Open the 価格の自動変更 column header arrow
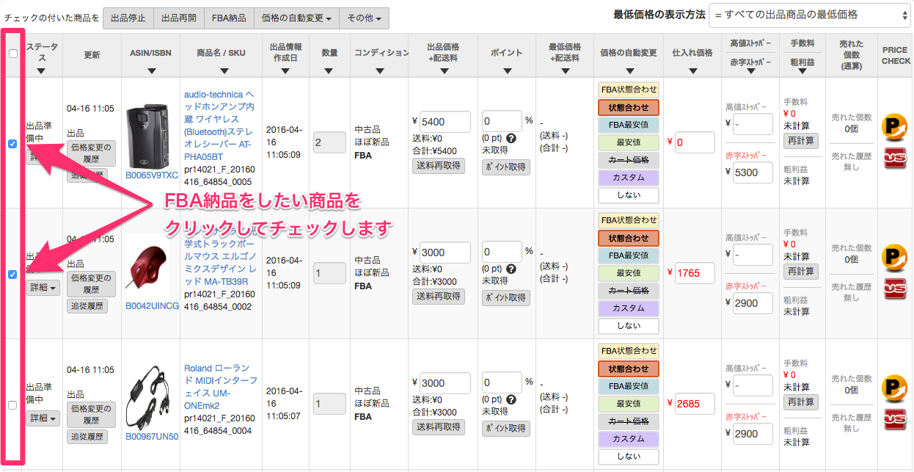This screenshot has width=914, height=472. click(629, 70)
